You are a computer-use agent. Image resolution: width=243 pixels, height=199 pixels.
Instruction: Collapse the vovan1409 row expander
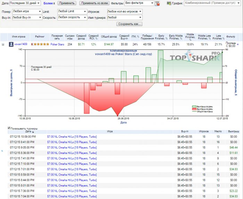pyautogui.click(x=3, y=44)
